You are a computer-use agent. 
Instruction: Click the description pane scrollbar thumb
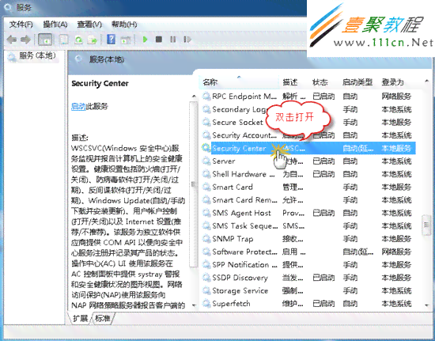point(194,184)
